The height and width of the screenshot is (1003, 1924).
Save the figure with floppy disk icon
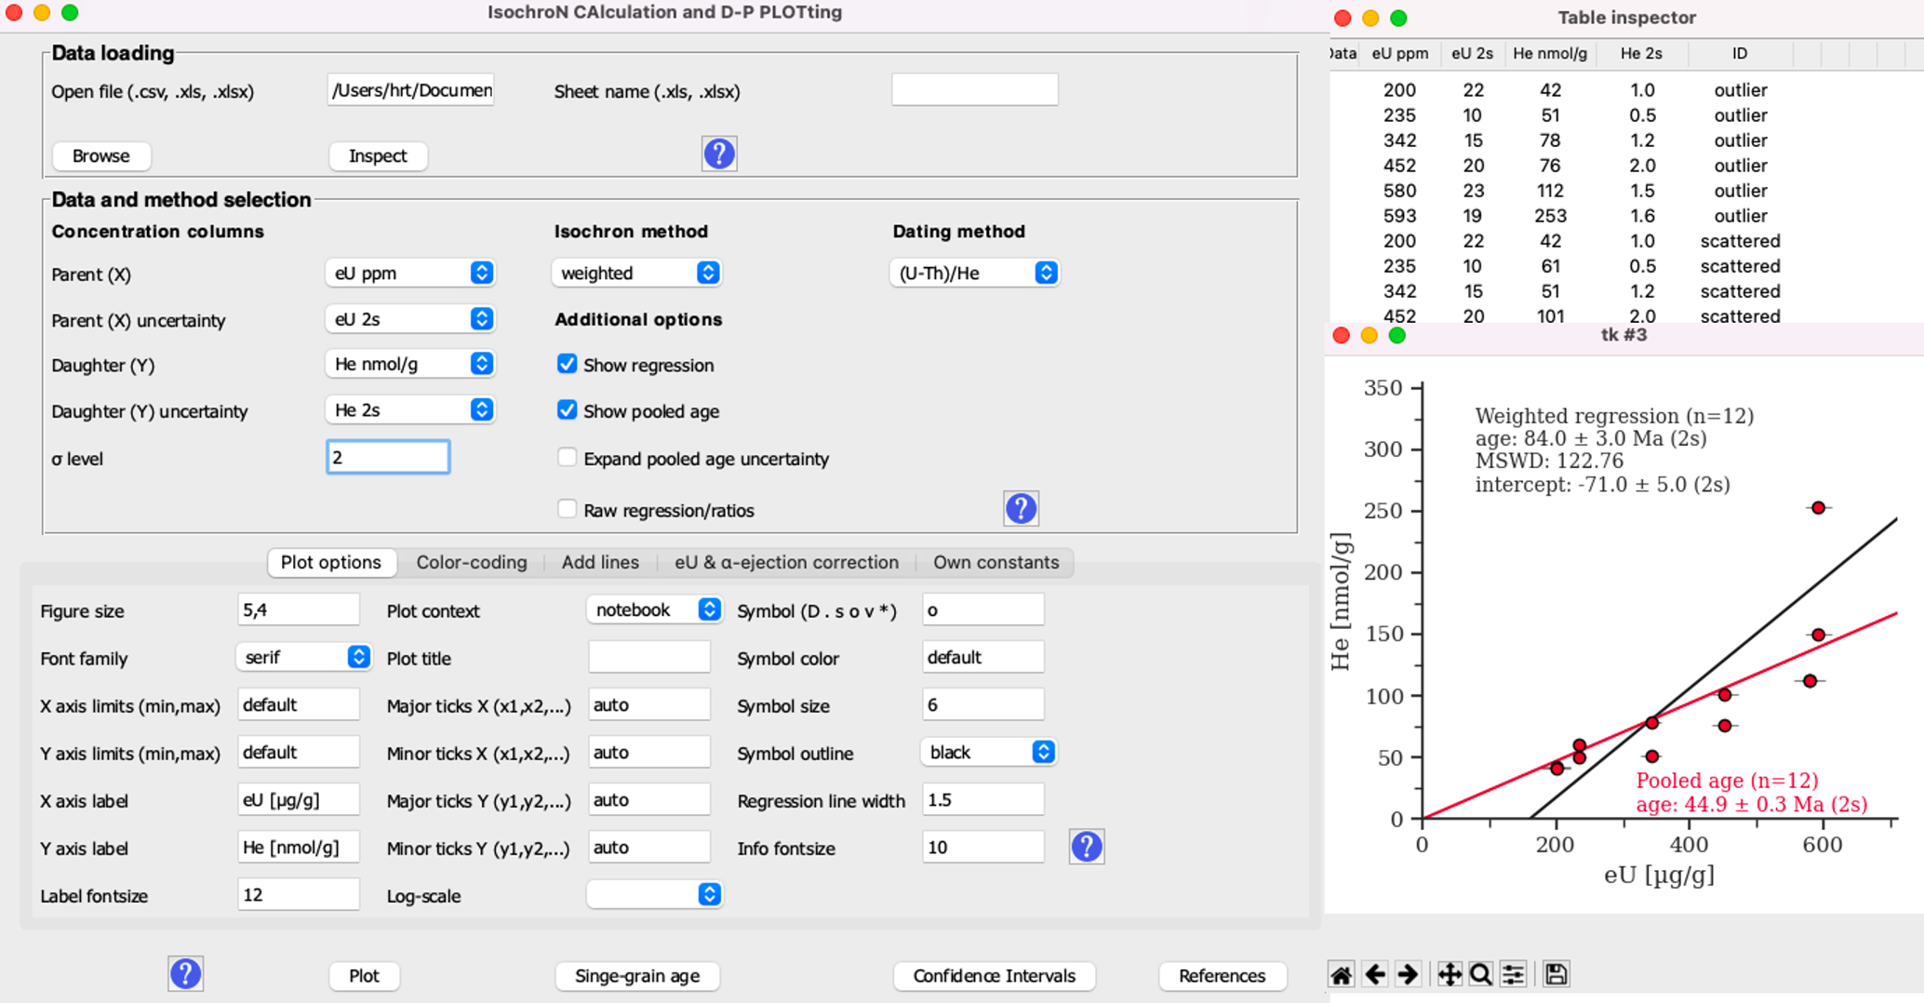tap(1556, 974)
